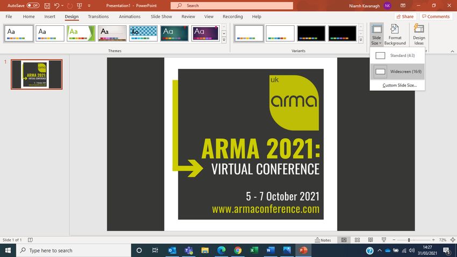This screenshot has width=457, height=257.
Task: Adjust the zoom slider handle
Action: [409, 240]
